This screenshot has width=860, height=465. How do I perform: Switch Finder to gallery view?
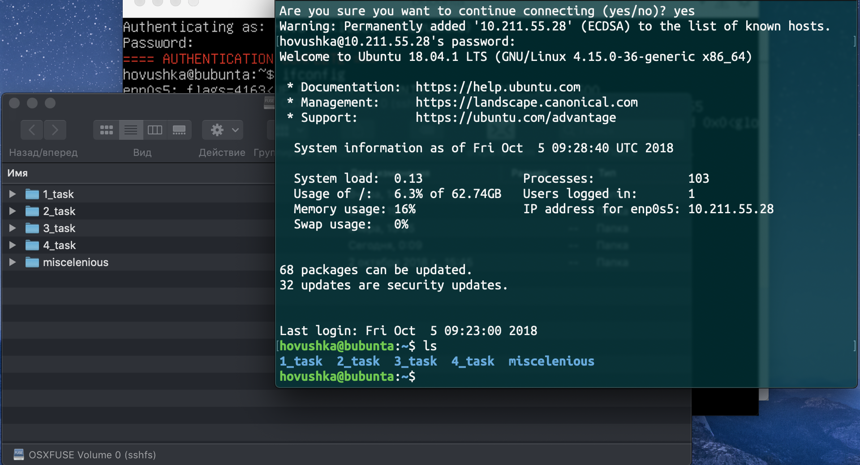tap(179, 130)
